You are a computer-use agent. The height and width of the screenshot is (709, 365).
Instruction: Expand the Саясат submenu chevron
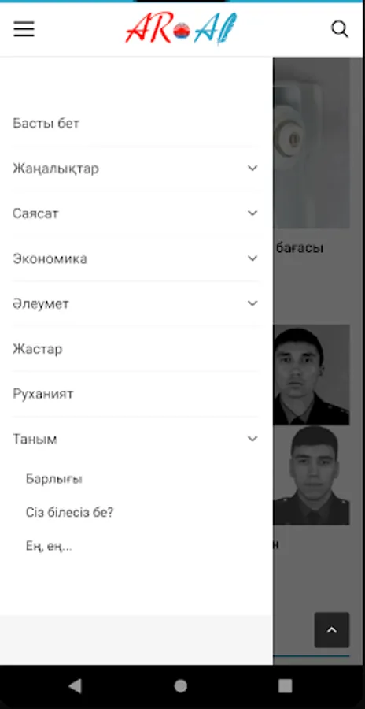click(x=253, y=213)
